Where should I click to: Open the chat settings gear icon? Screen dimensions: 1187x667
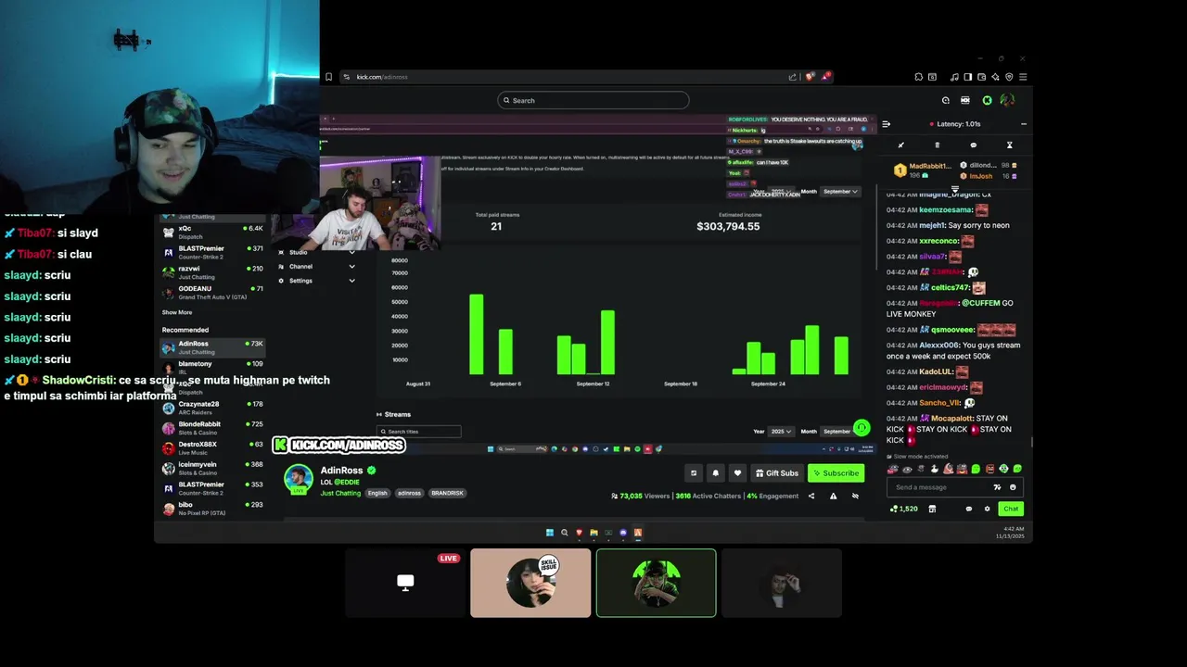point(987,509)
